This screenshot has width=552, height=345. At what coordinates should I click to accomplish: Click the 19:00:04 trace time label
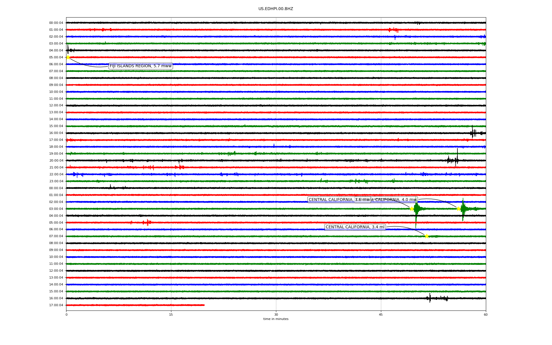click(56, 154)
